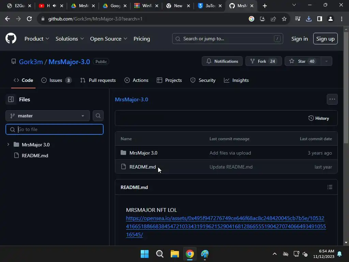Click the MrsMajor-3.0 breadcrumb link

[131, 99]
